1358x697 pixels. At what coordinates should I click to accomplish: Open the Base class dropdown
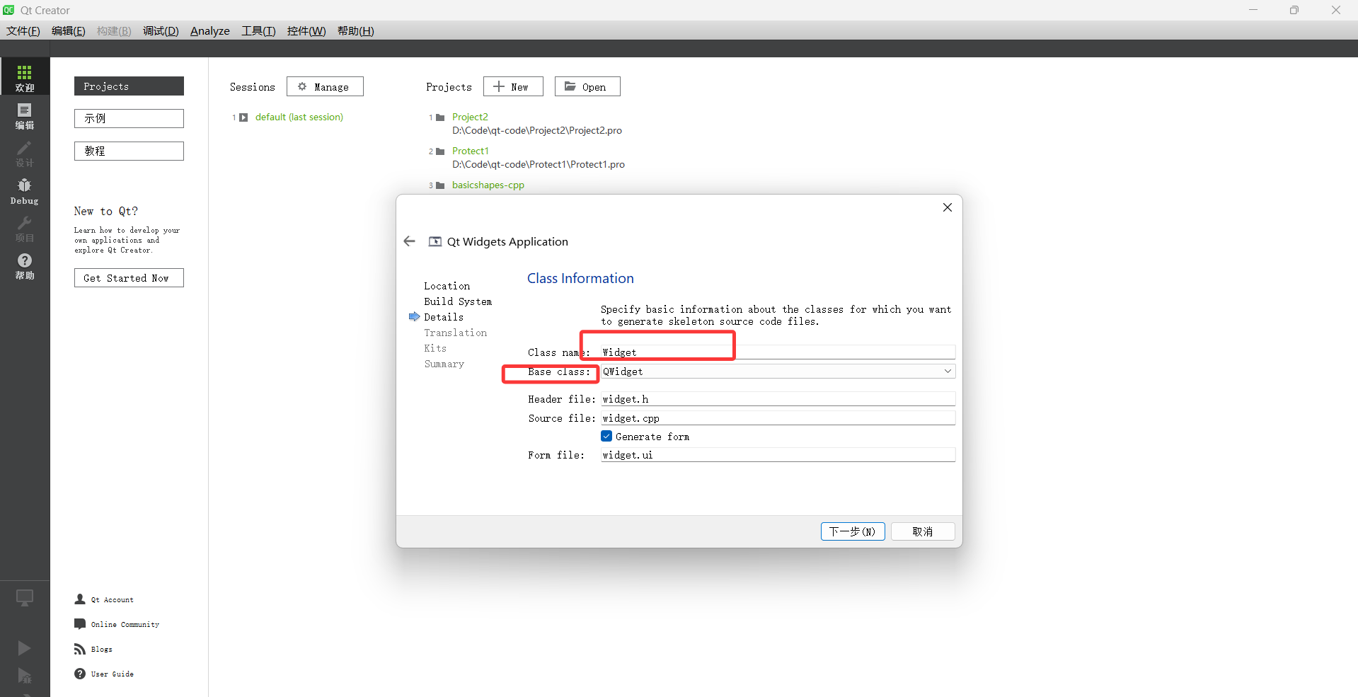coord(778,371)
